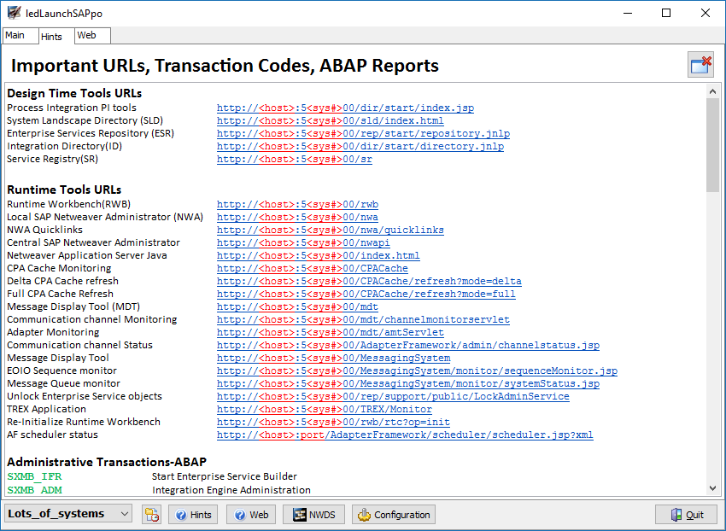Click the 'Communication channel Monitoring' label
726x531 pixels.
pyautogui.click(x=91, y=319)
